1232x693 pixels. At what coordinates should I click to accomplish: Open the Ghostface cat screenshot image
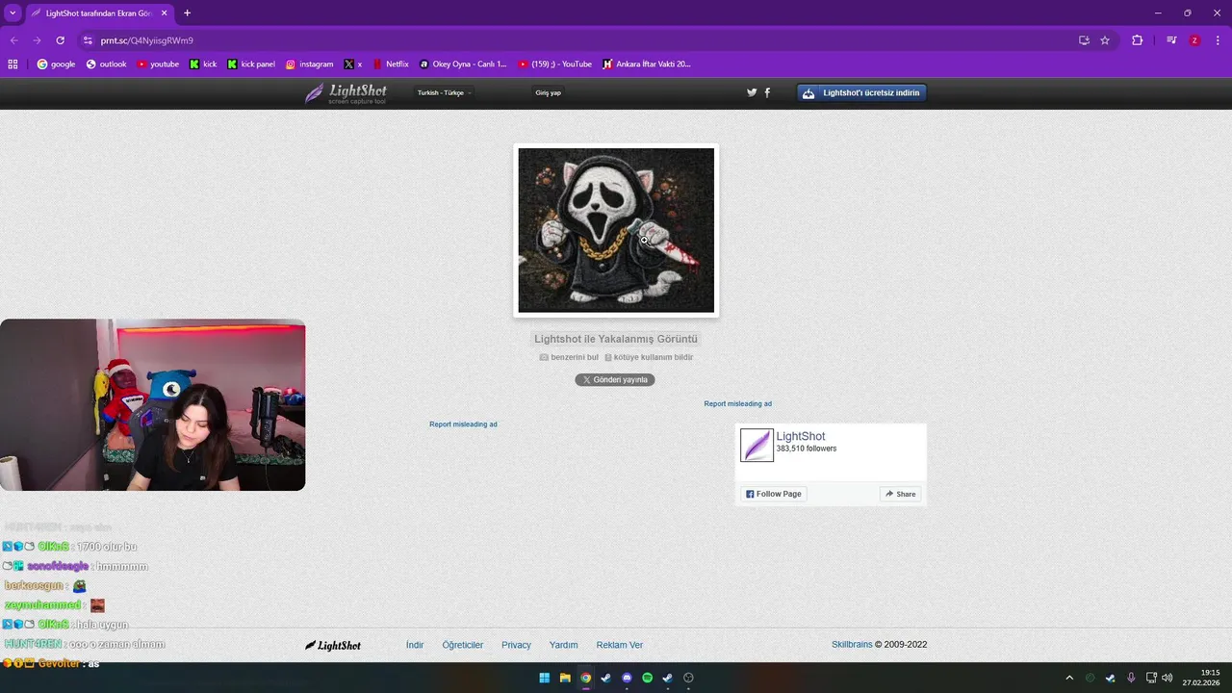pyautogui.click(x=616, y=230)
